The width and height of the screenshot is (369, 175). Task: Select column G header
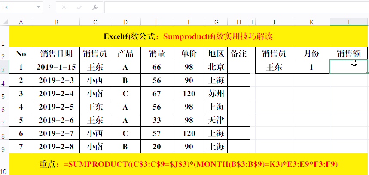(x=216, y=22)
